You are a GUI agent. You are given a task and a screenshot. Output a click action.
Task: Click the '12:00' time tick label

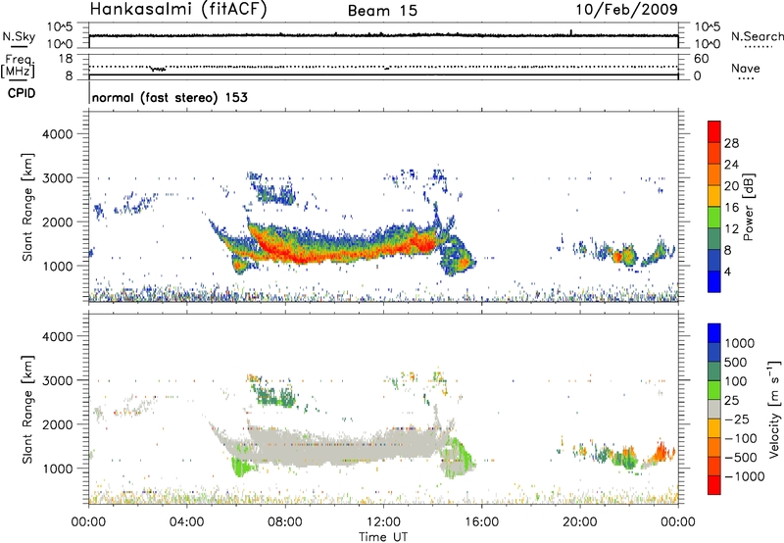pyautogui.click(x=383, y=522)
